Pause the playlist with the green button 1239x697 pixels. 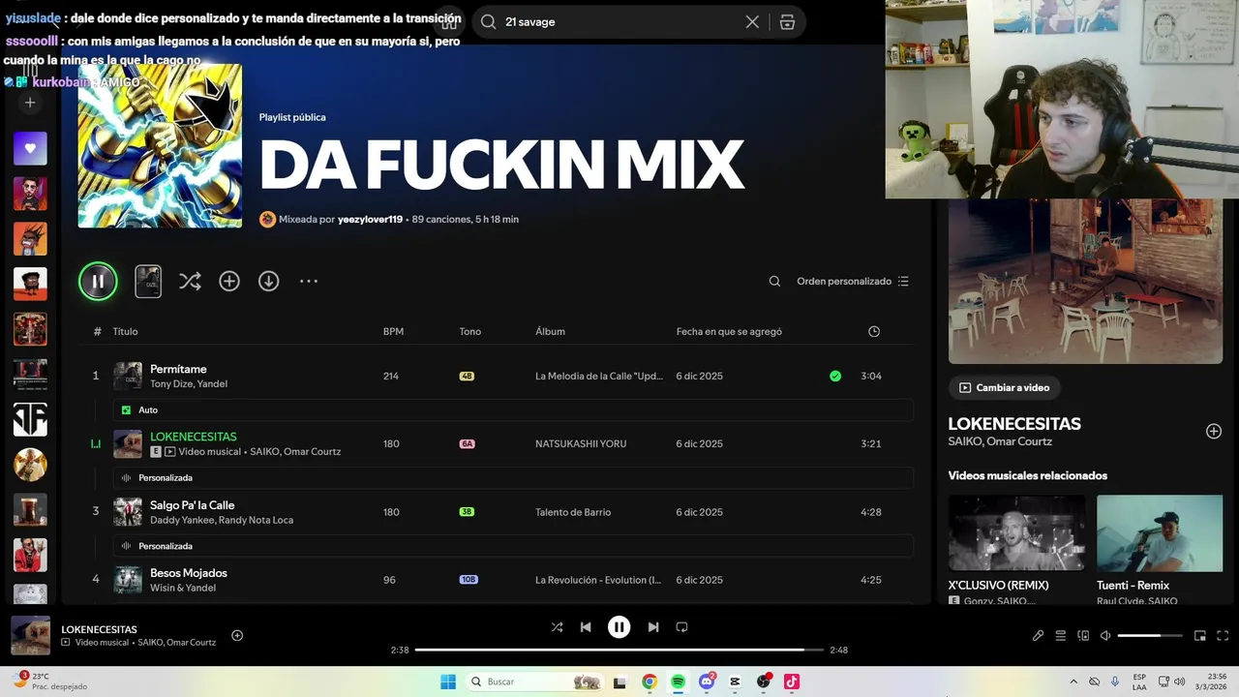pos(98,282)
